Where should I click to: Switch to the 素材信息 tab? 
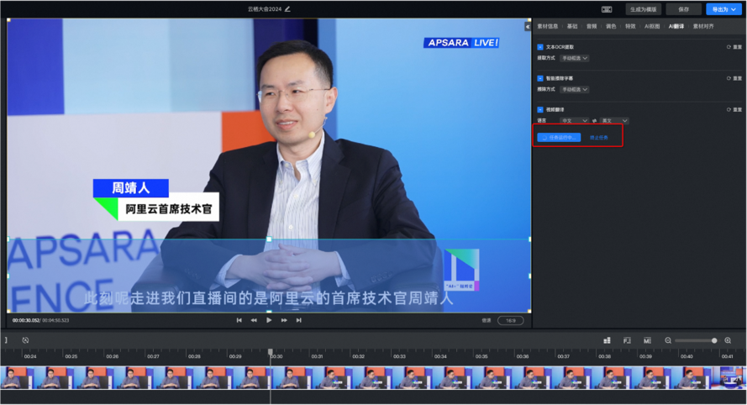(547, 27)
